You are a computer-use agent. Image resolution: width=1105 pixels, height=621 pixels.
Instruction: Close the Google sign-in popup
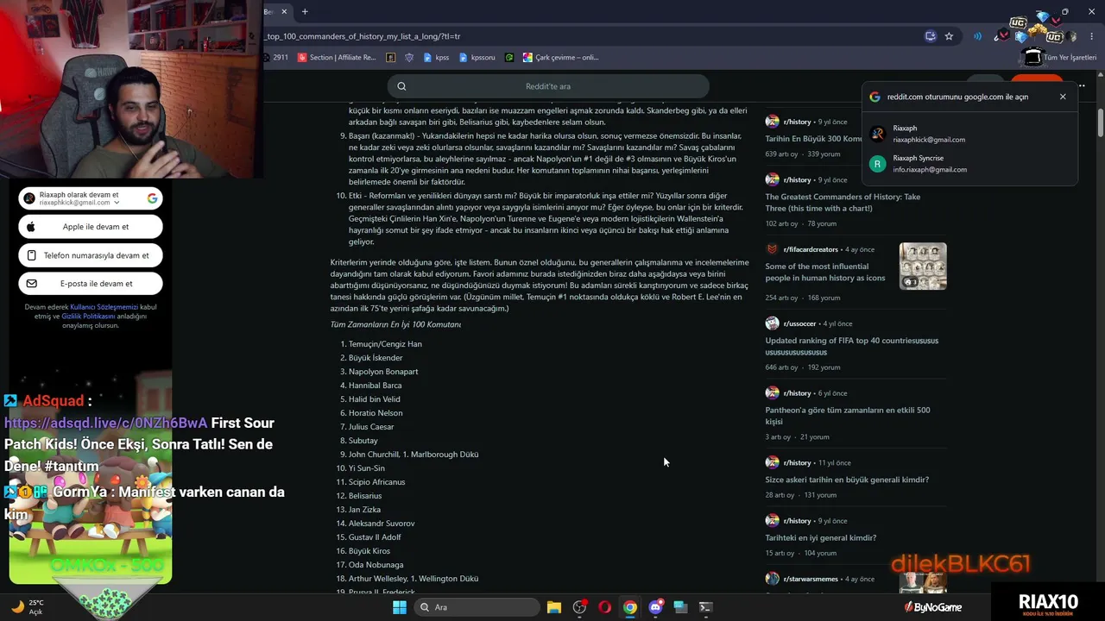[x=1063, y=97]
